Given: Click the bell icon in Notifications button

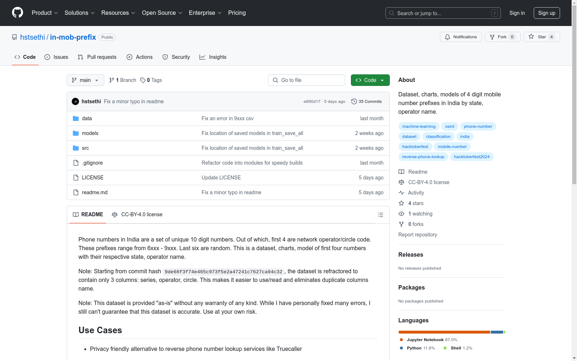Looking at the screenshot, I should tap(448, 37).
